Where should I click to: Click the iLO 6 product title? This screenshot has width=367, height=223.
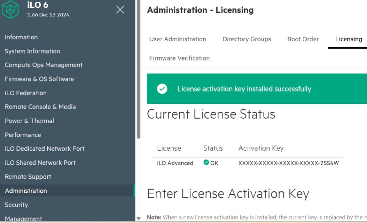click(x=38, y=5)
